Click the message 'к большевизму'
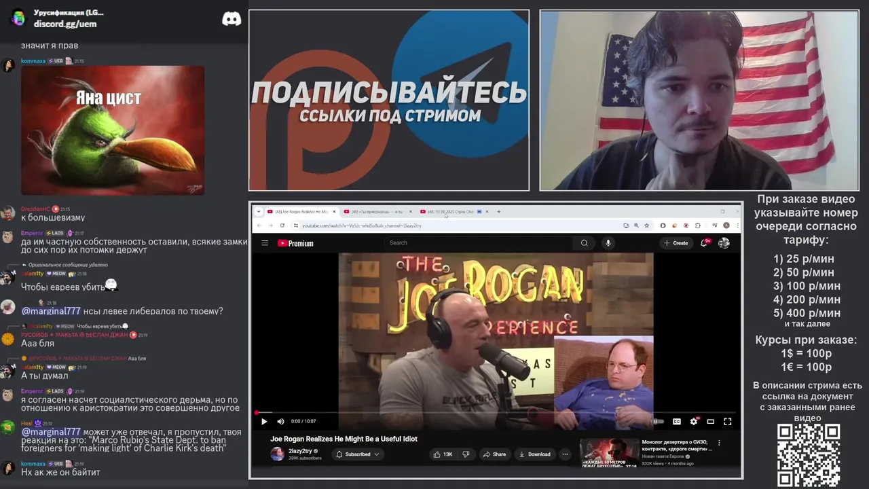The image size is (869, 489). click(x=53, y=218)
